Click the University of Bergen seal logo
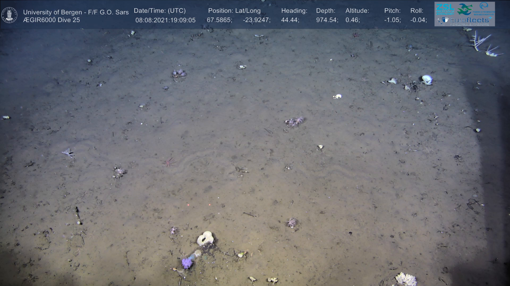The image size is (510, 286). click(9, 15)
